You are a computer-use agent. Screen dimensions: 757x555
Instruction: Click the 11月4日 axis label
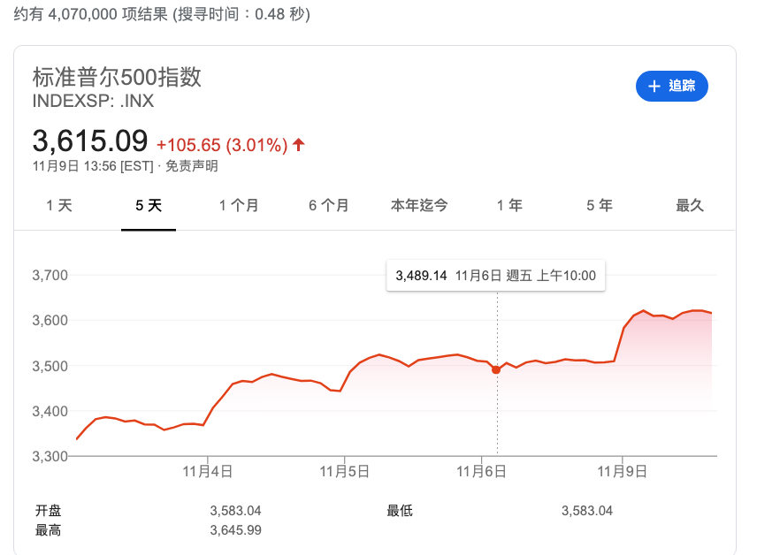tap(208, 472)
